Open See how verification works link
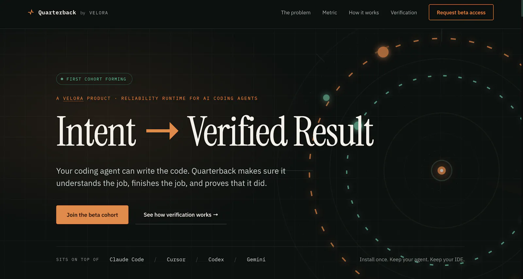This screenshot has width=523, height=279. [181, 215]
